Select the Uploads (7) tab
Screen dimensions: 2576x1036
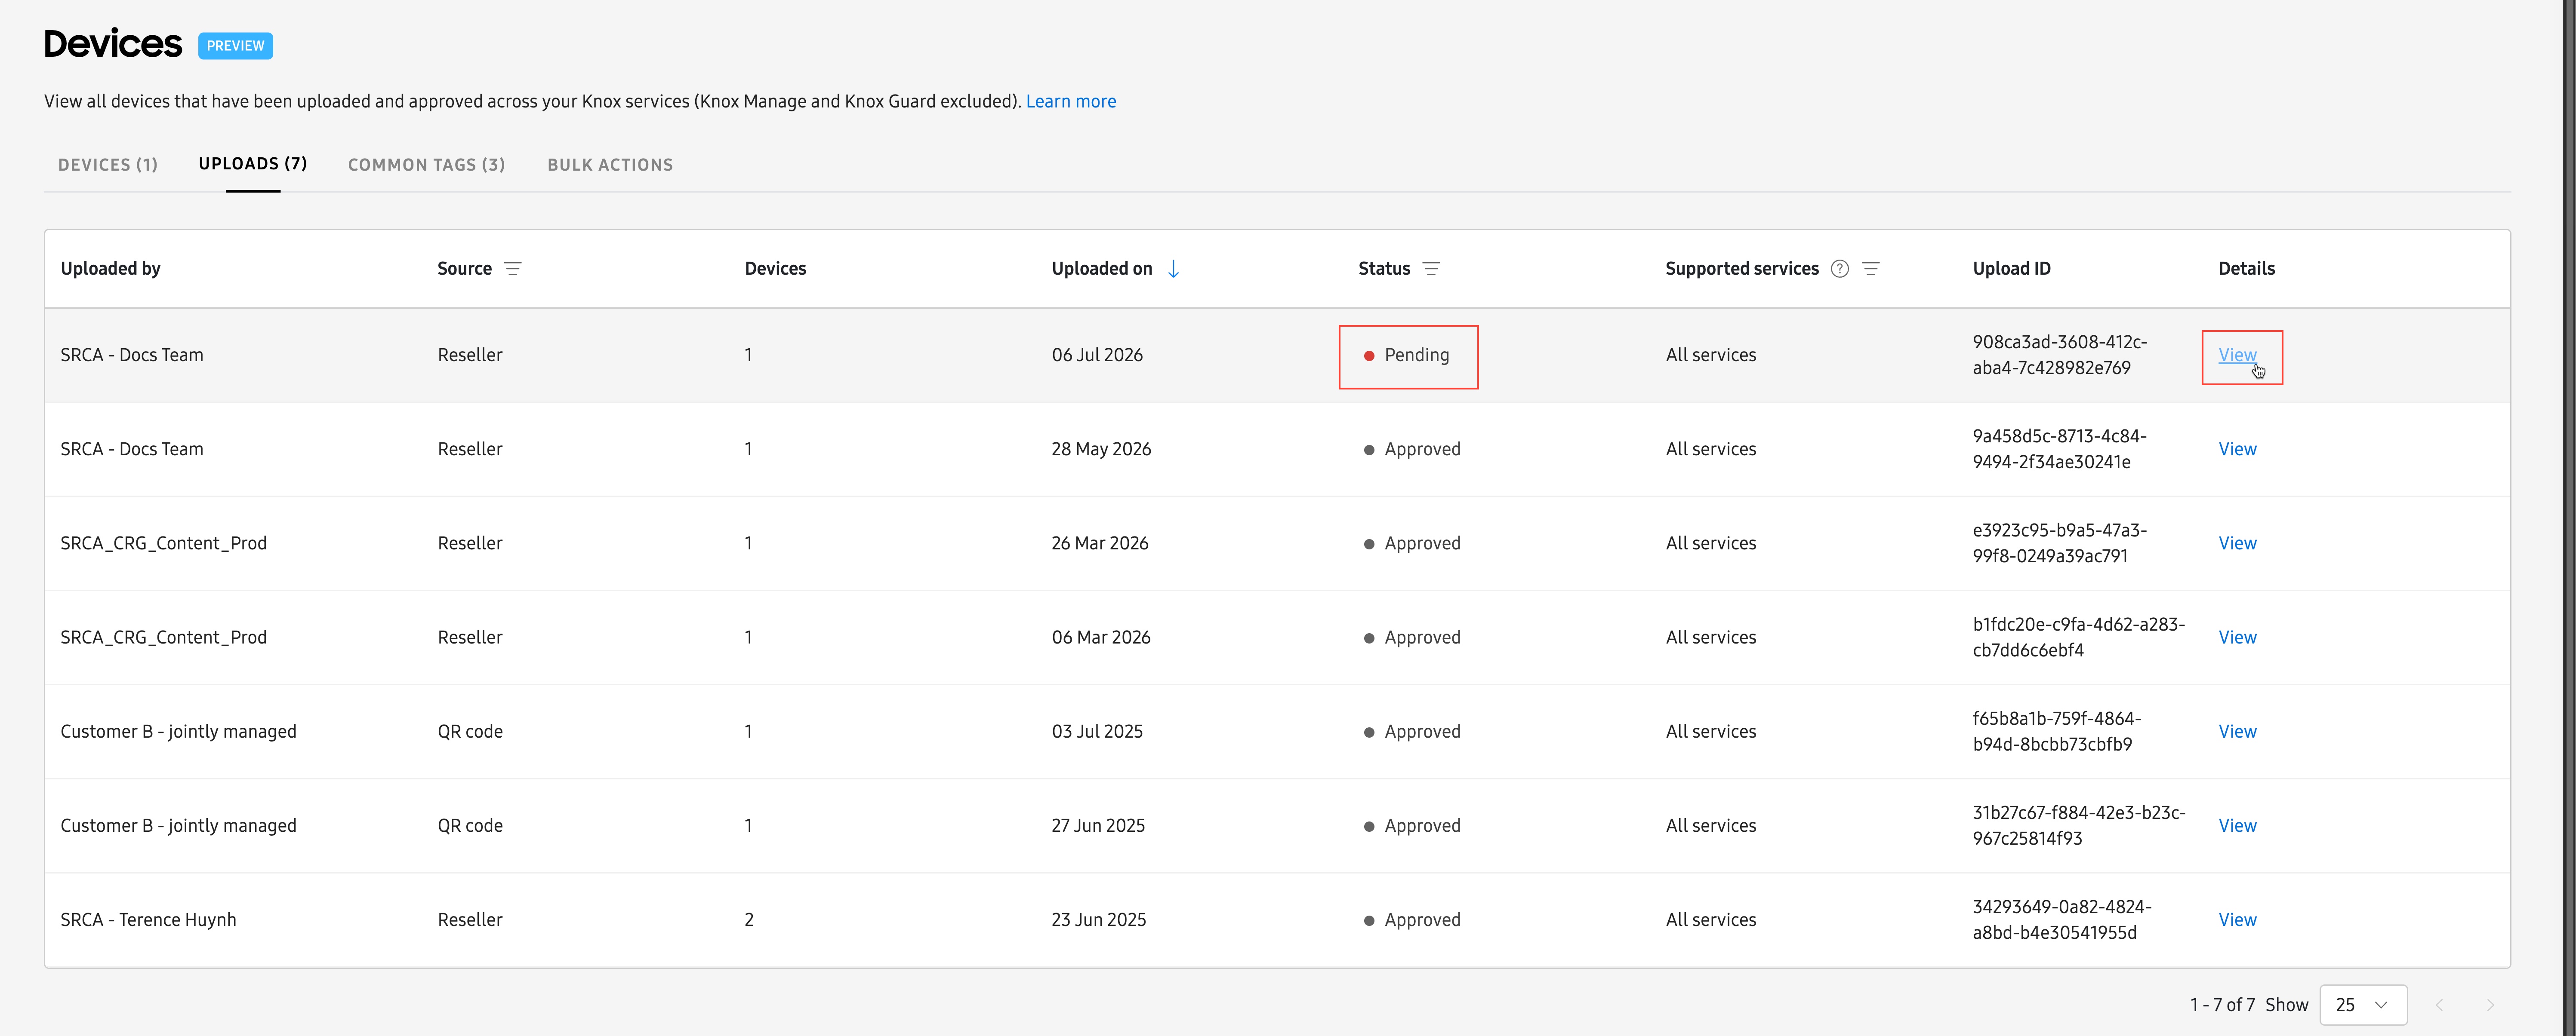pyautogui.click(x=253, y=164)
